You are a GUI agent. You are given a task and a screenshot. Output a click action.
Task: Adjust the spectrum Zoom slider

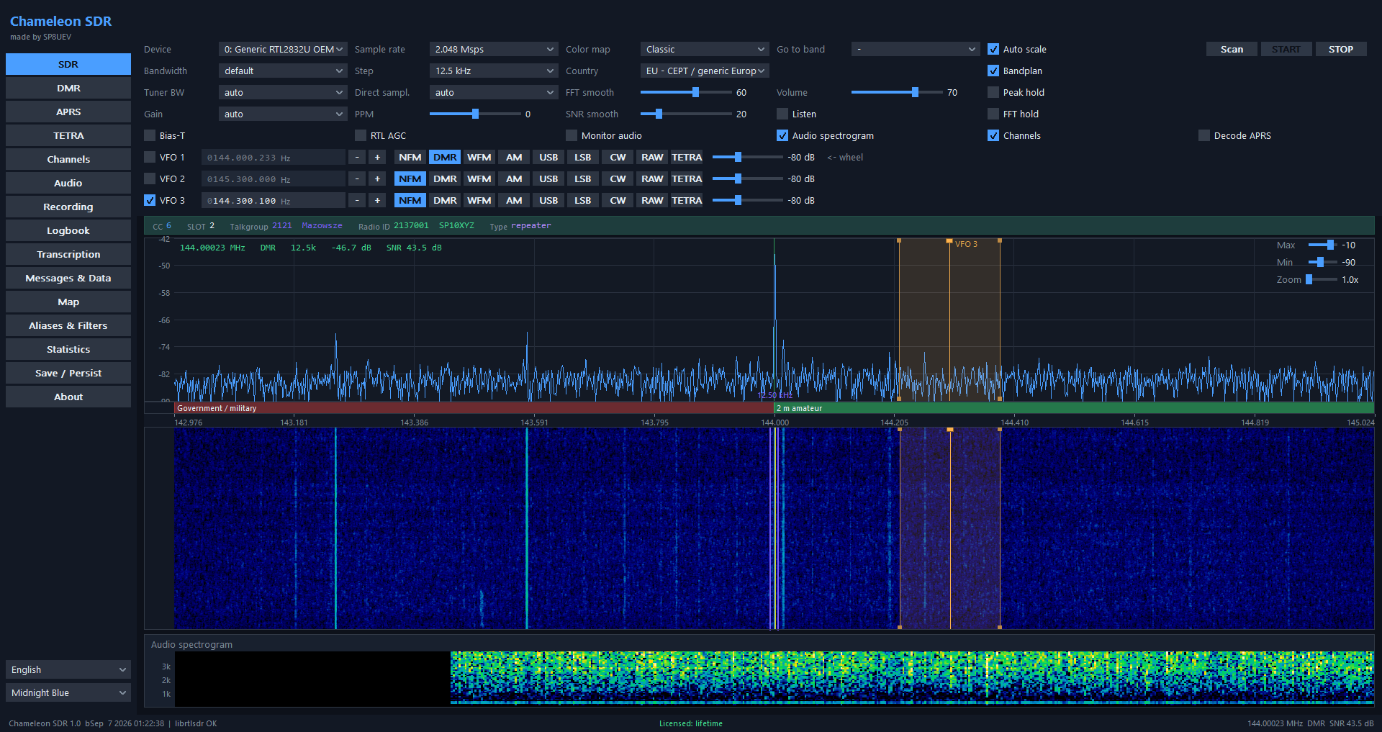(1323, 279)
